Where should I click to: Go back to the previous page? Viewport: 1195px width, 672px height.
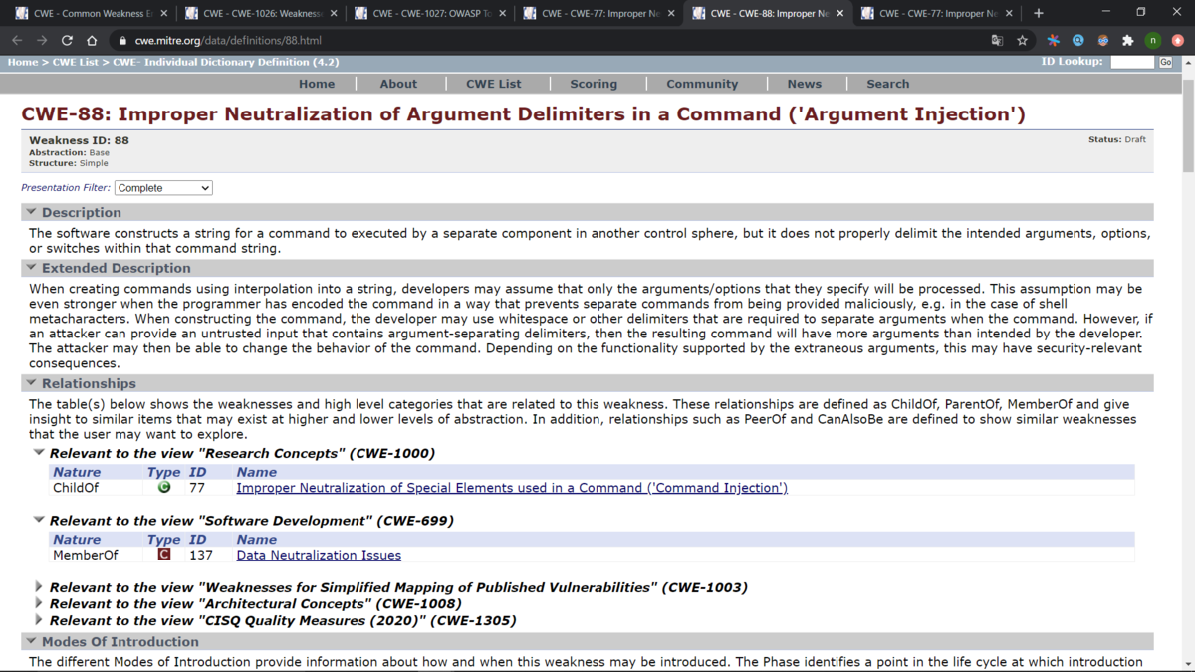[17, 41]
